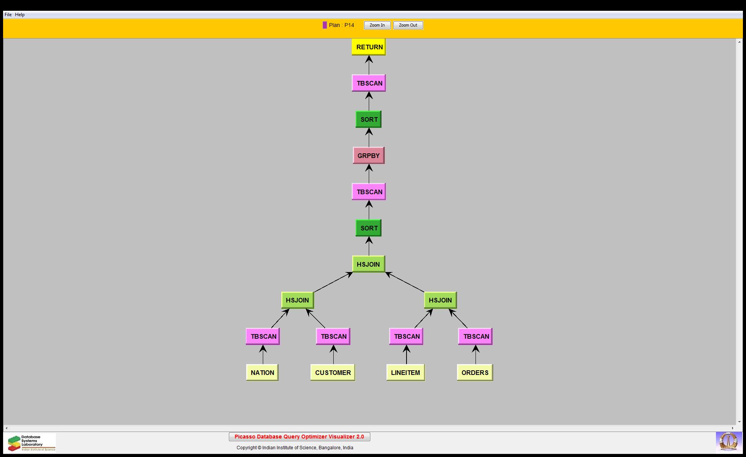Open the Help menu
This screenshot has height=457, width=746.
[20, 15]
